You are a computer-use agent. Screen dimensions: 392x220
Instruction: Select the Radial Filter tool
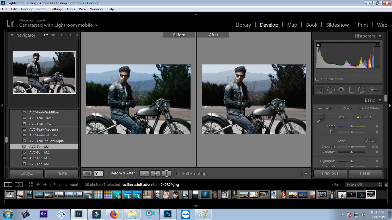point(361,90)
